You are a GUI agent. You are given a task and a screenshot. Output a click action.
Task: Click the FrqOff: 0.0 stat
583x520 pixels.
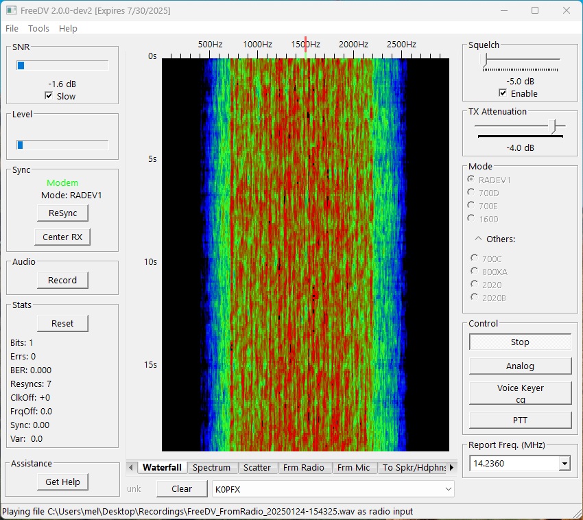pos(32,412)
